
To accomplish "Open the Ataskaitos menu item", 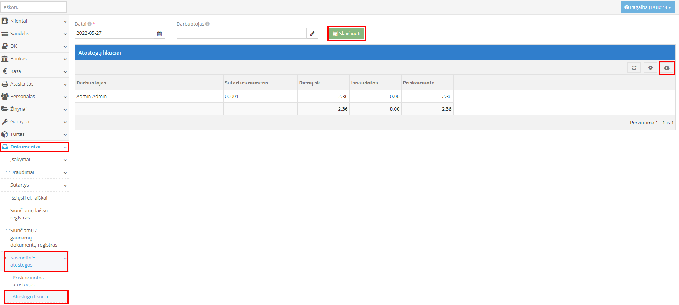I will coord(34,84).
